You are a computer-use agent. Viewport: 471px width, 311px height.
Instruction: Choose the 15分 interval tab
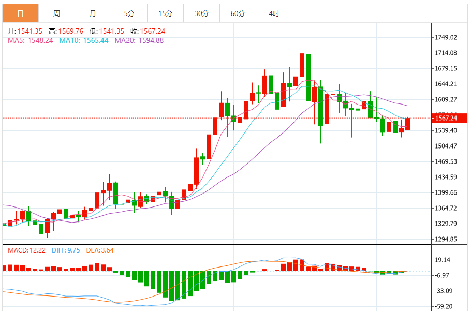[165, 13]
